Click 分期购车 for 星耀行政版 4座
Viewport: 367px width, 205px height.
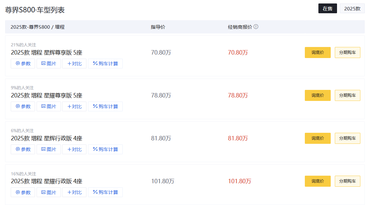tap(347, 181)
